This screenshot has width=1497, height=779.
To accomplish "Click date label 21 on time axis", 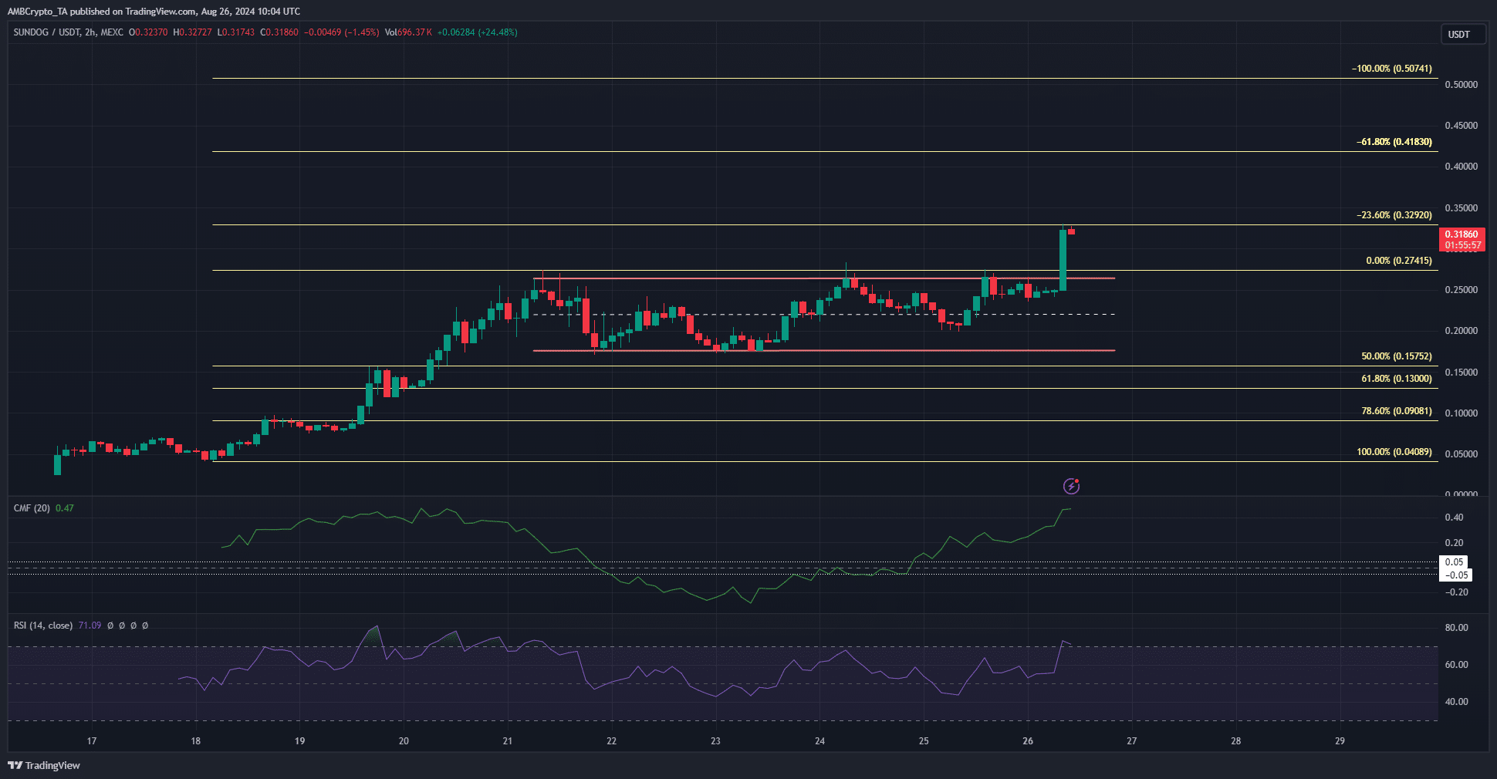I will pyautogui.click(x=507, y=741).
